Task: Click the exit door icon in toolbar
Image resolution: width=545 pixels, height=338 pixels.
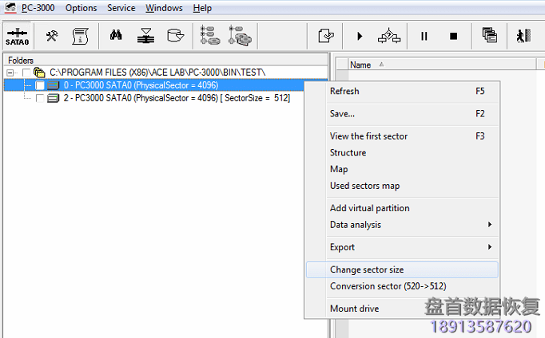Action: 523,36
